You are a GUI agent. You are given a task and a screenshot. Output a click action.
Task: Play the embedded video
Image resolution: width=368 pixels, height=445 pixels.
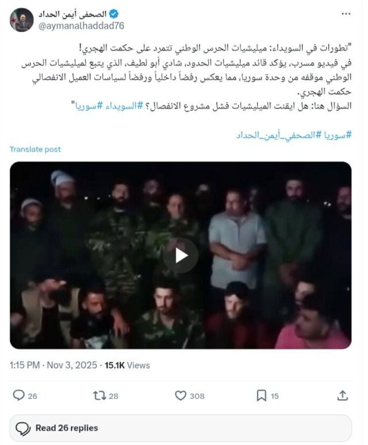click(181, 256)
